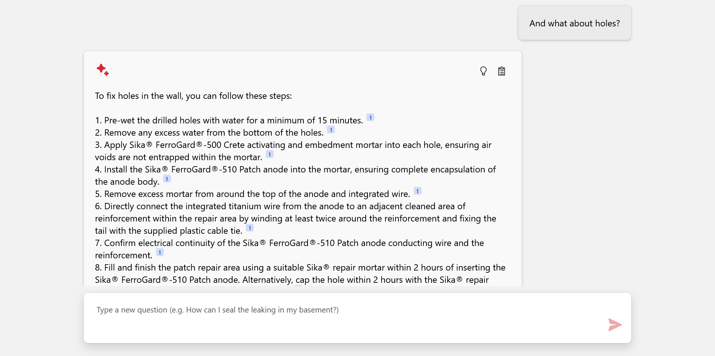Click the lightbulb thought process icon
Screen dimensions: 715x356
click(x=483, y=71)
